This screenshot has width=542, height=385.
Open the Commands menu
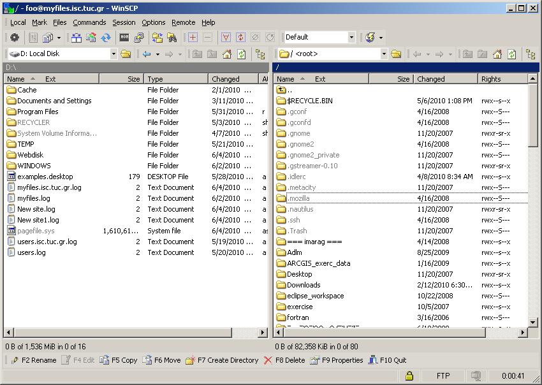[x=89, y=22]
